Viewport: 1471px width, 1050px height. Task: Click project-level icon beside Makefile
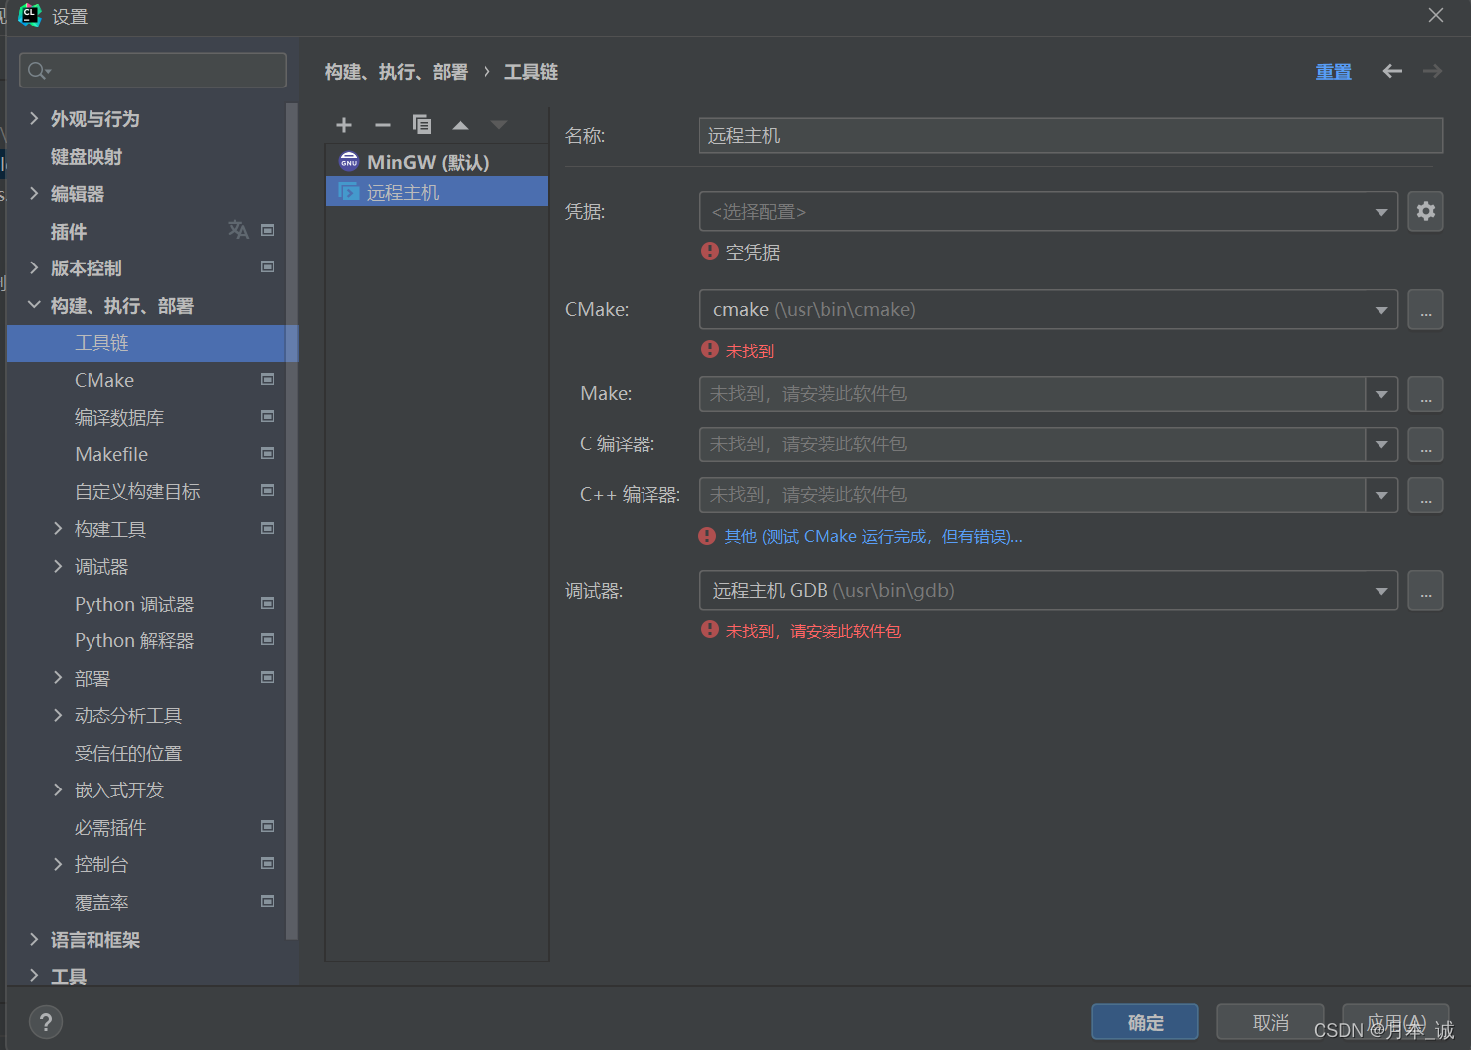pyautogui.click(x=267, y=453)
